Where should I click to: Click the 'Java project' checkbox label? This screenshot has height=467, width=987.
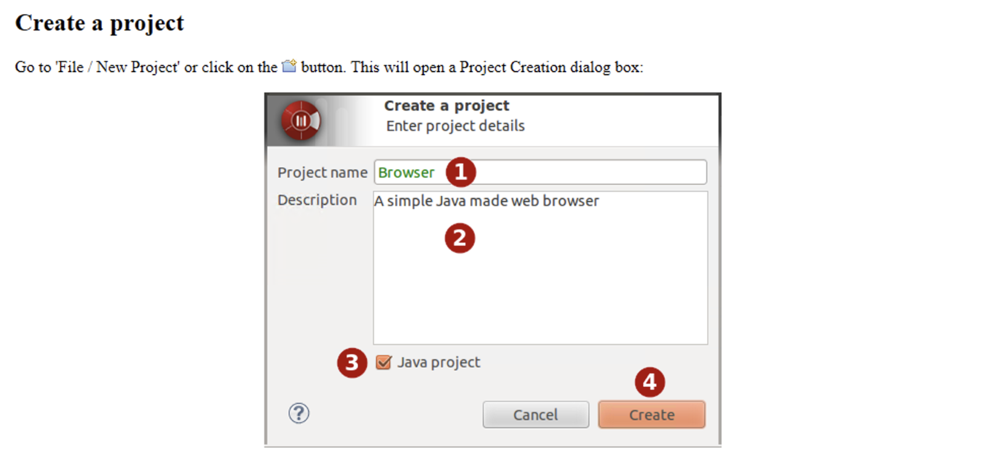[439, 362]
